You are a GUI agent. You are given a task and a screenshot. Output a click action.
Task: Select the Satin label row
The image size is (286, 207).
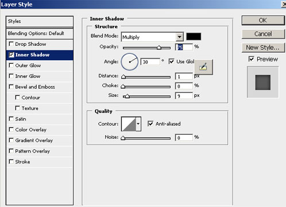pos(40,119)
